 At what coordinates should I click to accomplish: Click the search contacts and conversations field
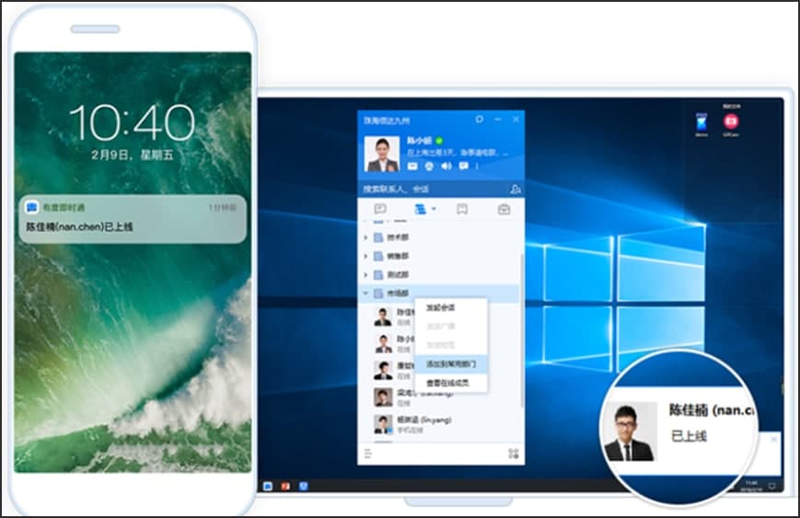coord(434,190)
